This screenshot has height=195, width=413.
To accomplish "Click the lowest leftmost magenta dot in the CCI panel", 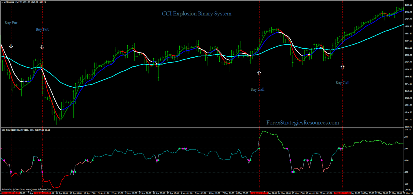I will (x=11, y=172).
